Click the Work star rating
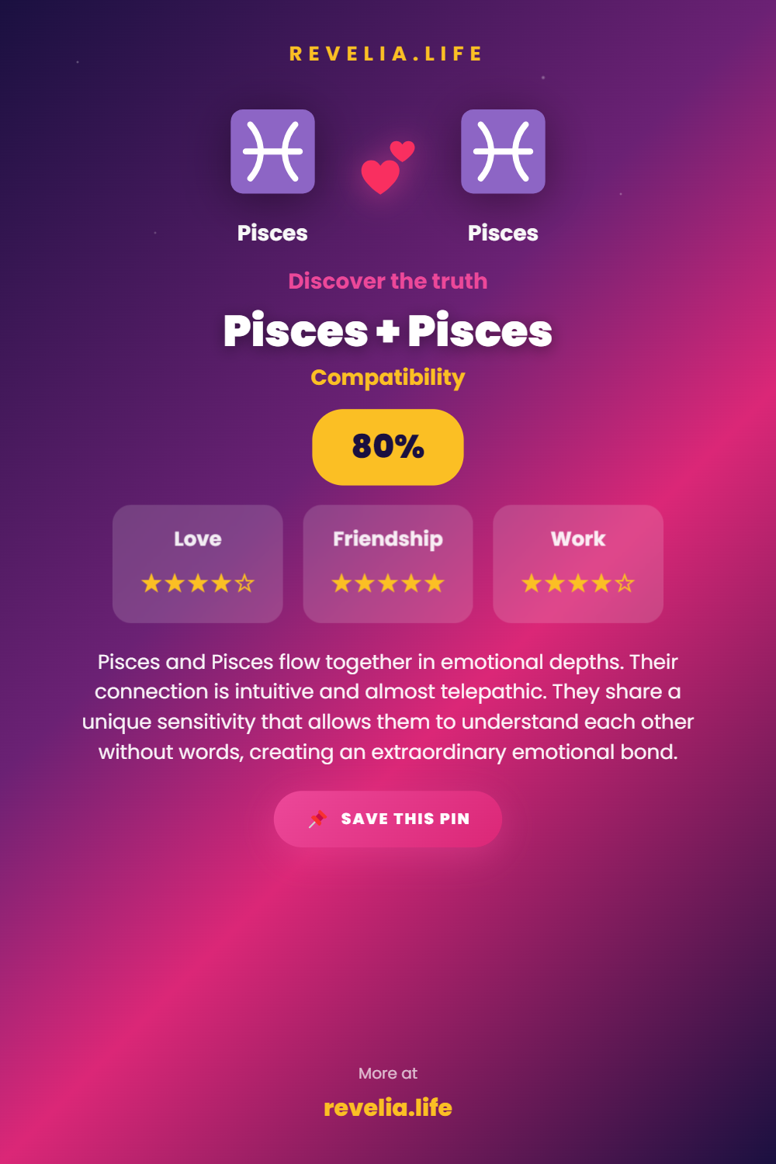 pos(578,584)
